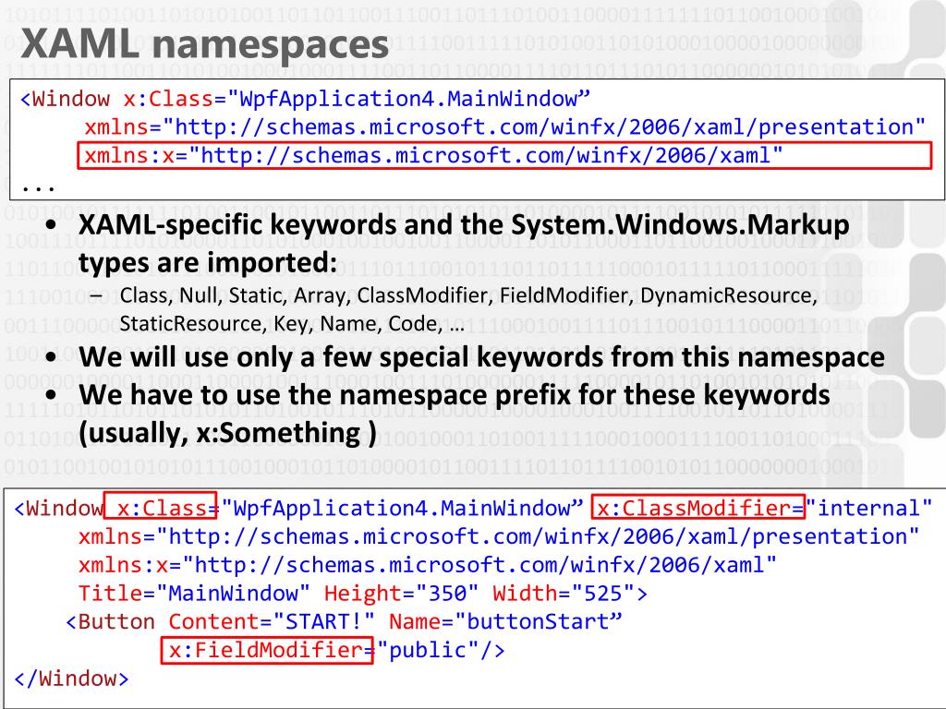Click the x:FieldModifier= attribute
The image size is (946, 709).
[267, 651]
